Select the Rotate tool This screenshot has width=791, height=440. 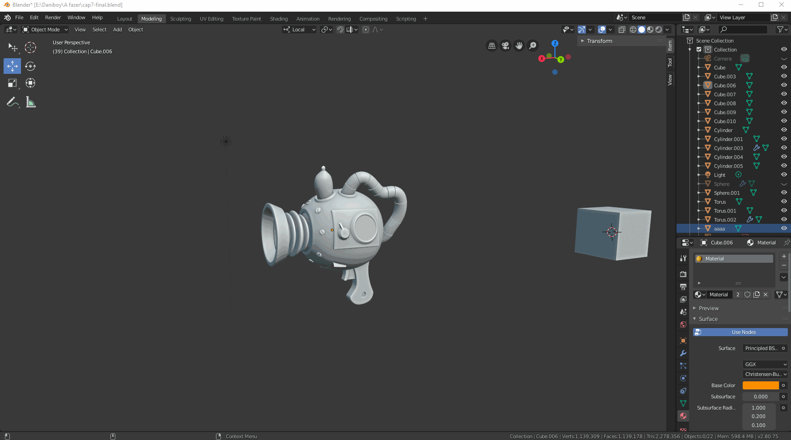(30, 66)
